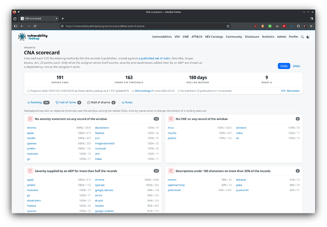
Task: Switch to the Rules tab
Action: pyautogui.click(x=127, y=102)
